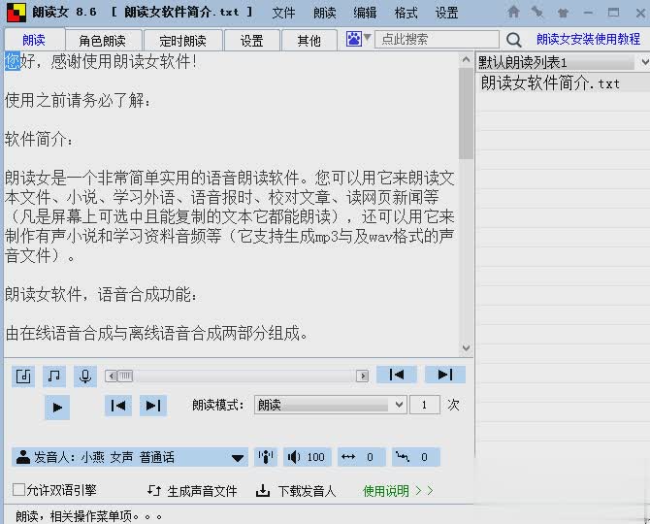
Task: Open the 发音人 小燕 女声 普通话 selector
Action: tap(130, 457)
